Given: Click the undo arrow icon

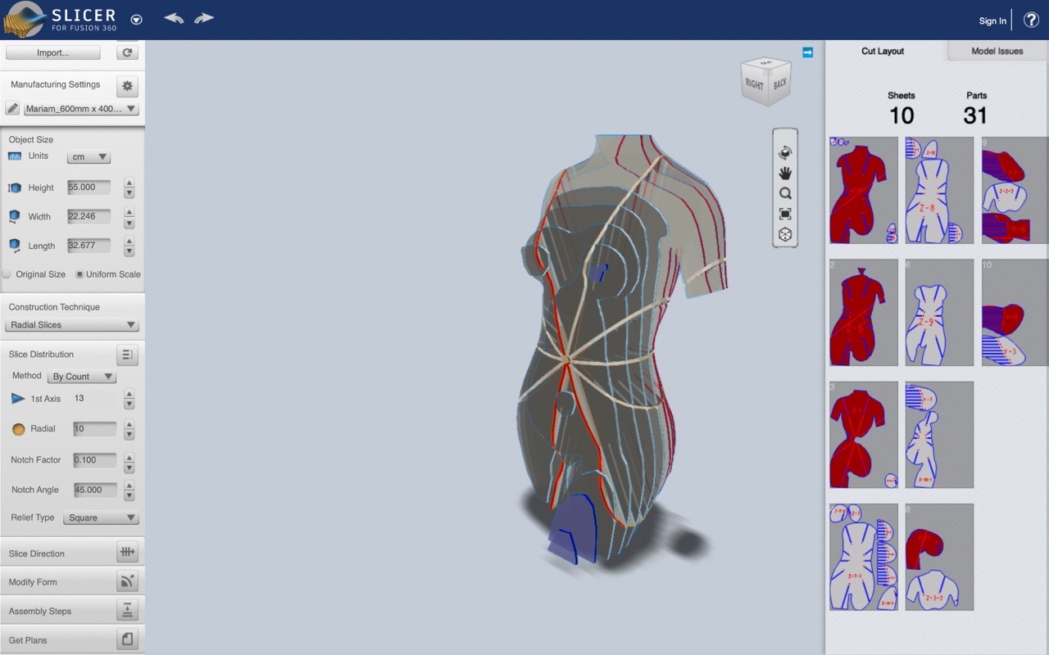Looking at the screenshot, I should (x=174, y=18).
